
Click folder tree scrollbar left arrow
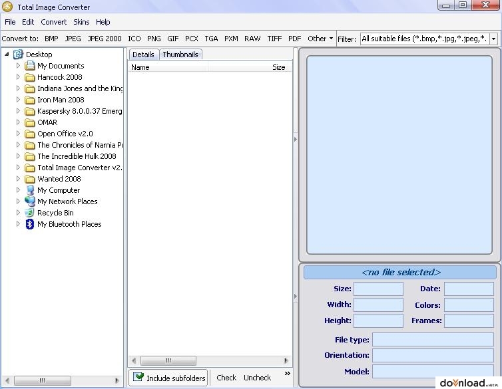tap(7, 380)
